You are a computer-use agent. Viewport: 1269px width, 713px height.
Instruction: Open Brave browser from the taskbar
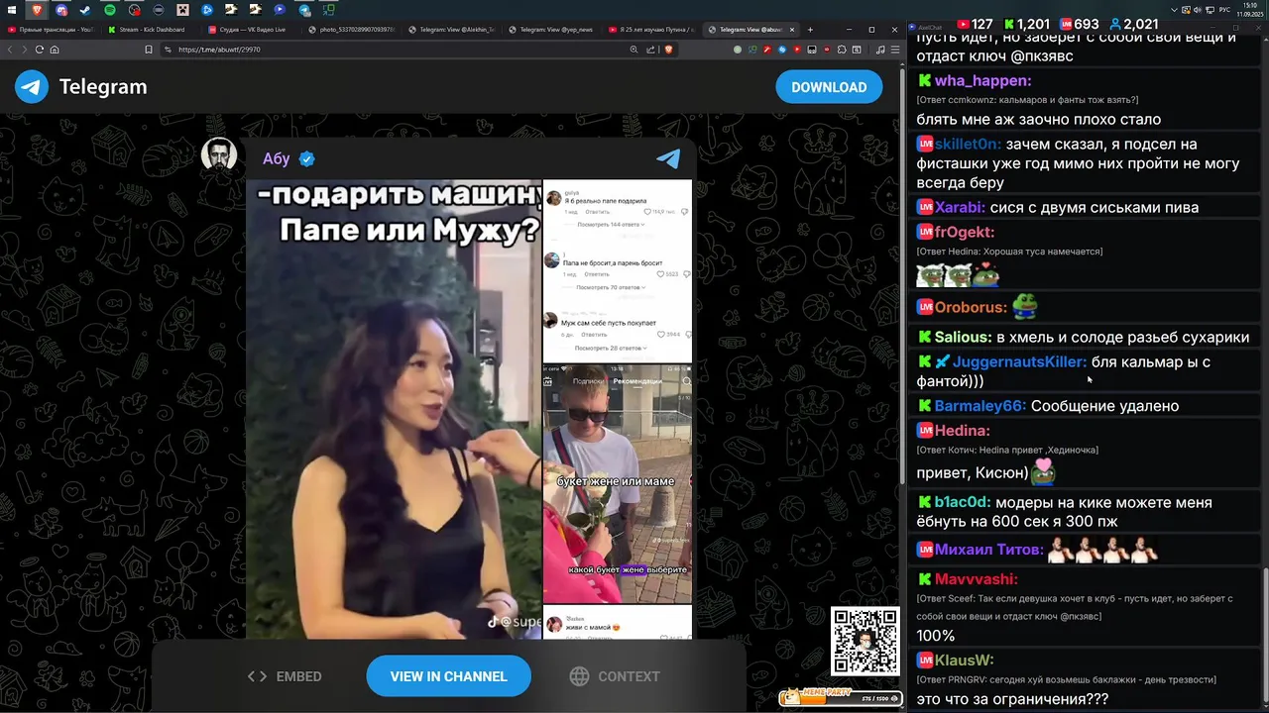pyautogui.click(x=37, y=9)
